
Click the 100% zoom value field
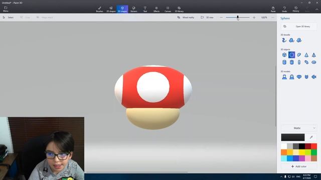point(264,17)
